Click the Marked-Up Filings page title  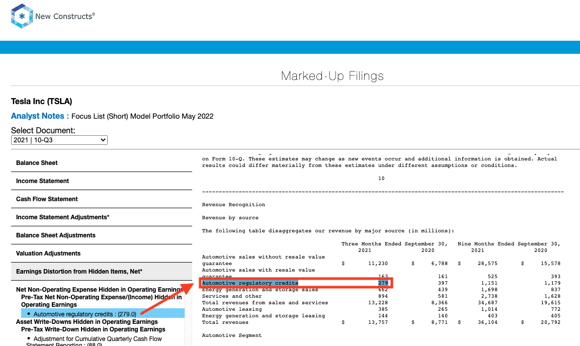[x=332, y=76]
